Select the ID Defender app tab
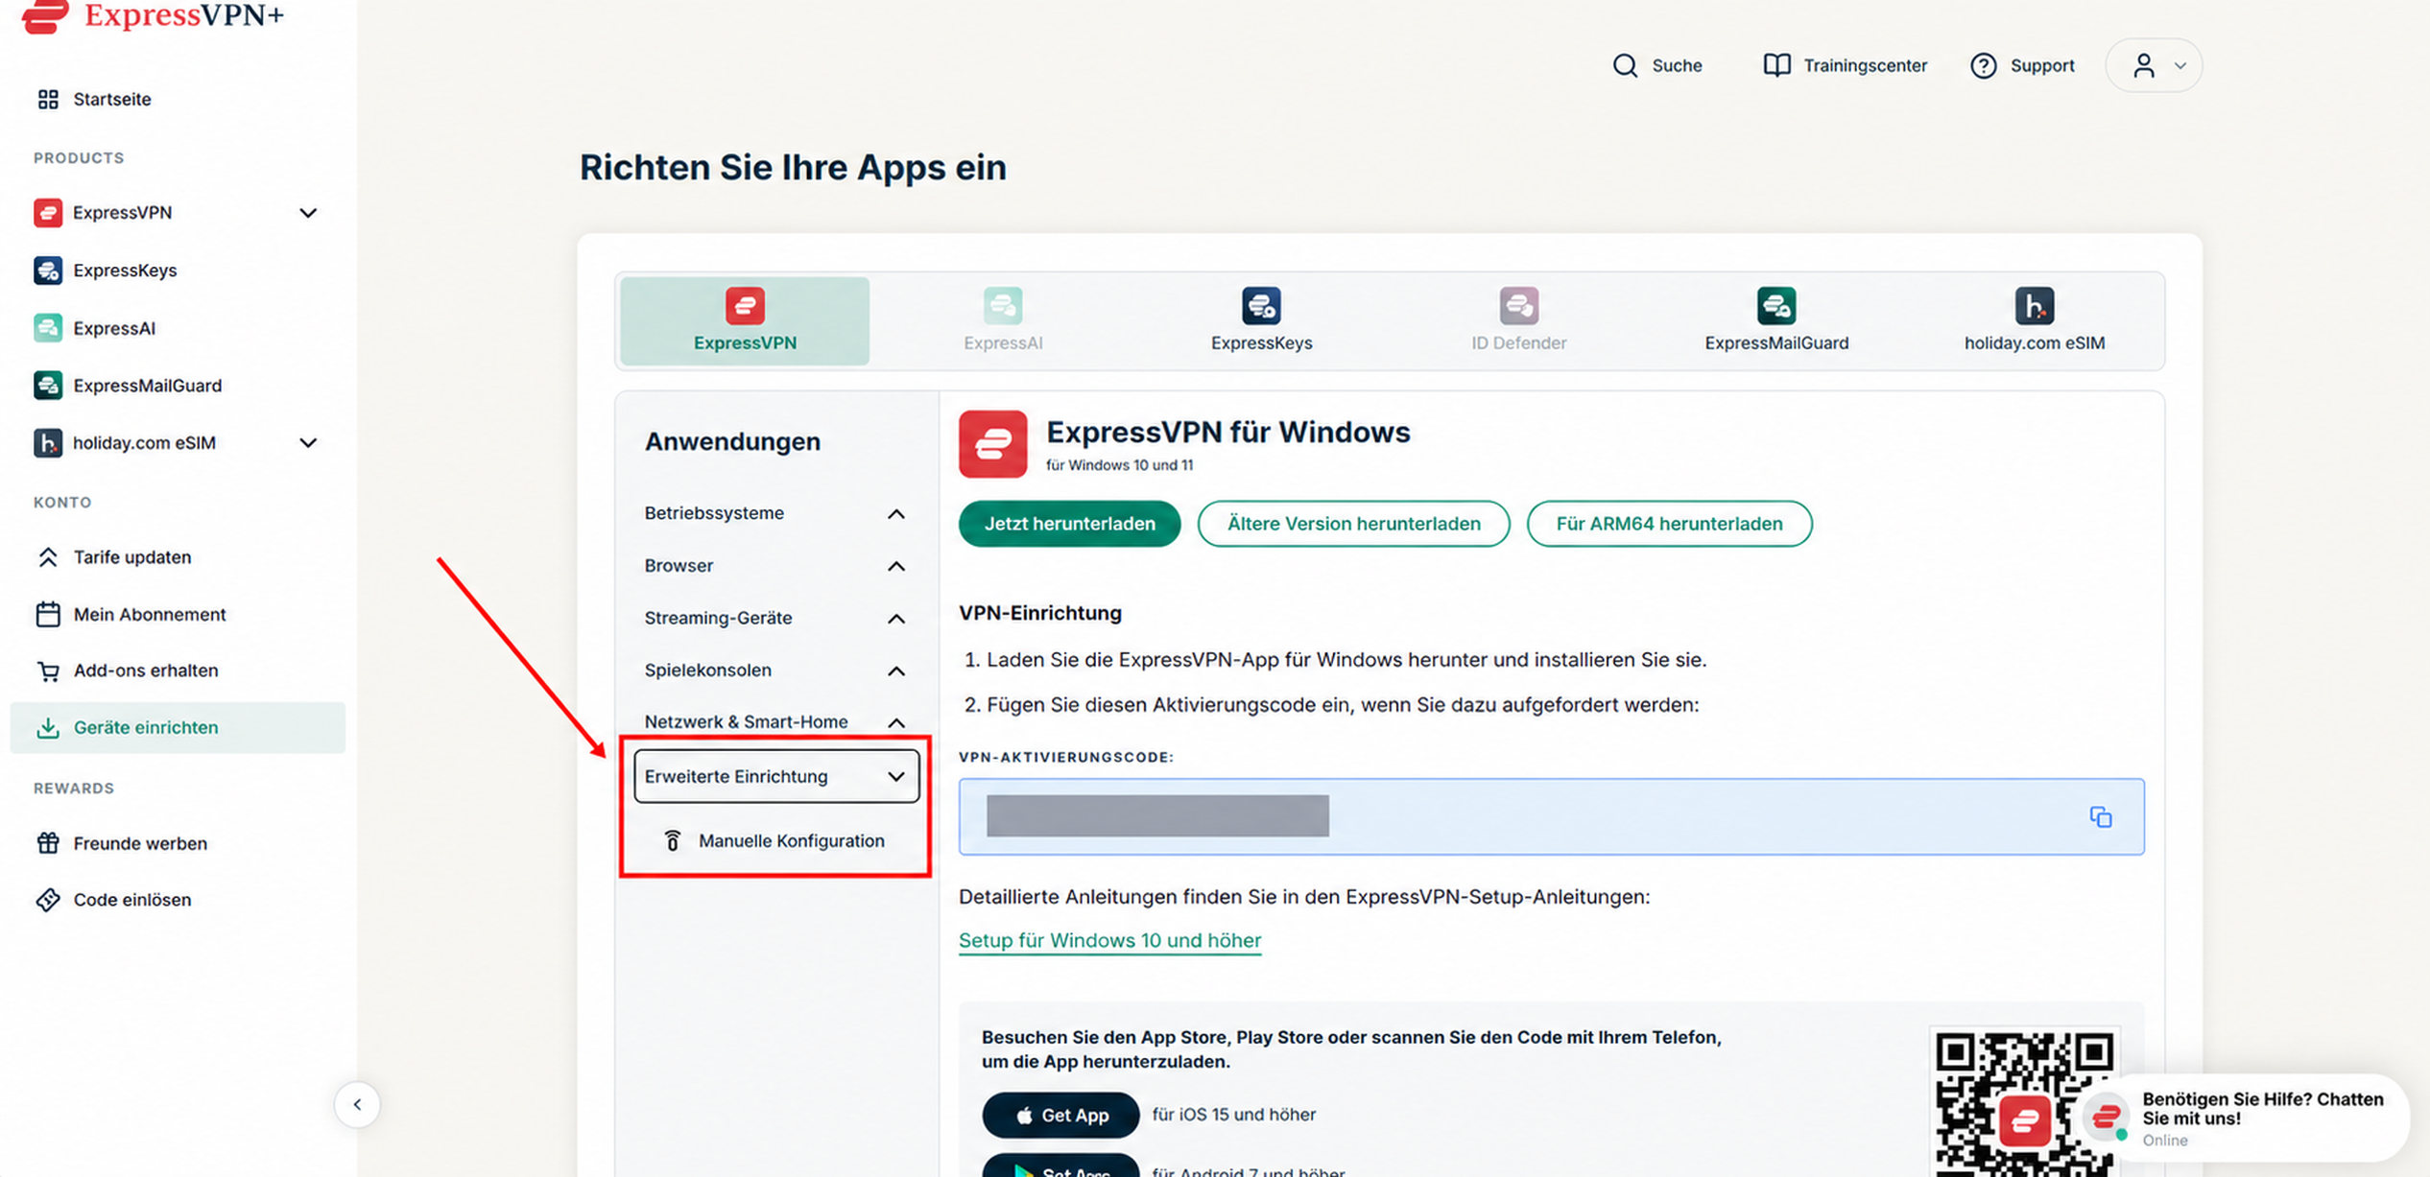 [1518, 320]
